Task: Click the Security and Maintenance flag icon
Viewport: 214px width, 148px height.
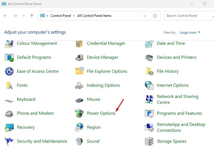Action: point(9,141)
